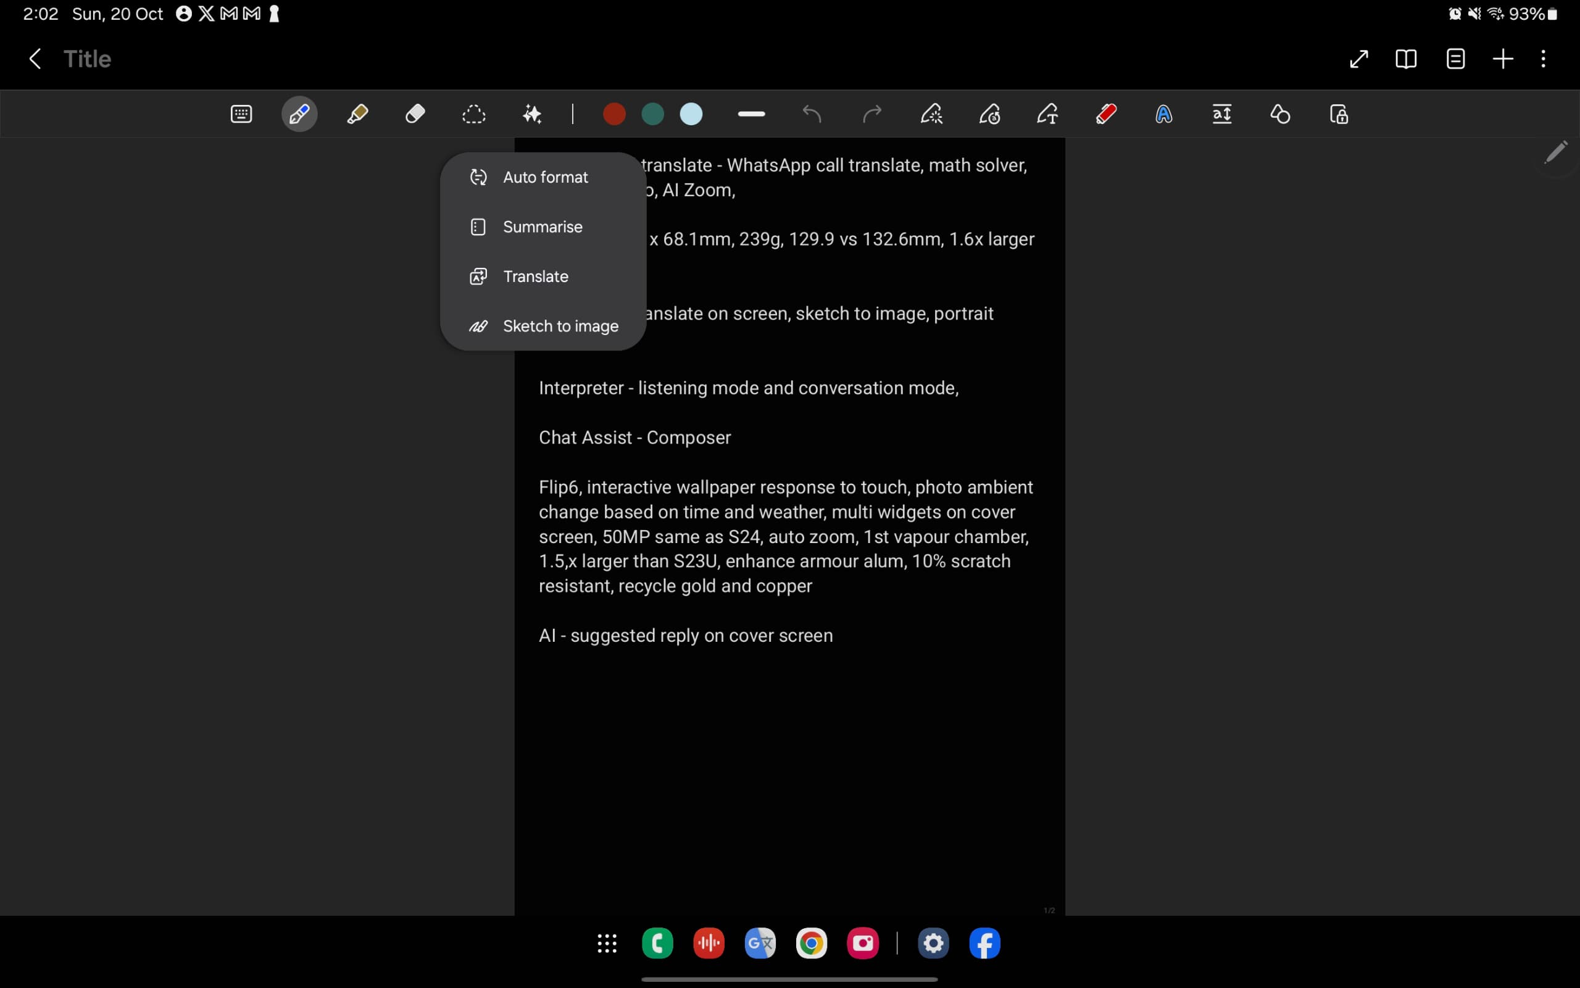Toggle the Undo action
1580x988 pixels.
pyautogui.click(x=812, y=114)
